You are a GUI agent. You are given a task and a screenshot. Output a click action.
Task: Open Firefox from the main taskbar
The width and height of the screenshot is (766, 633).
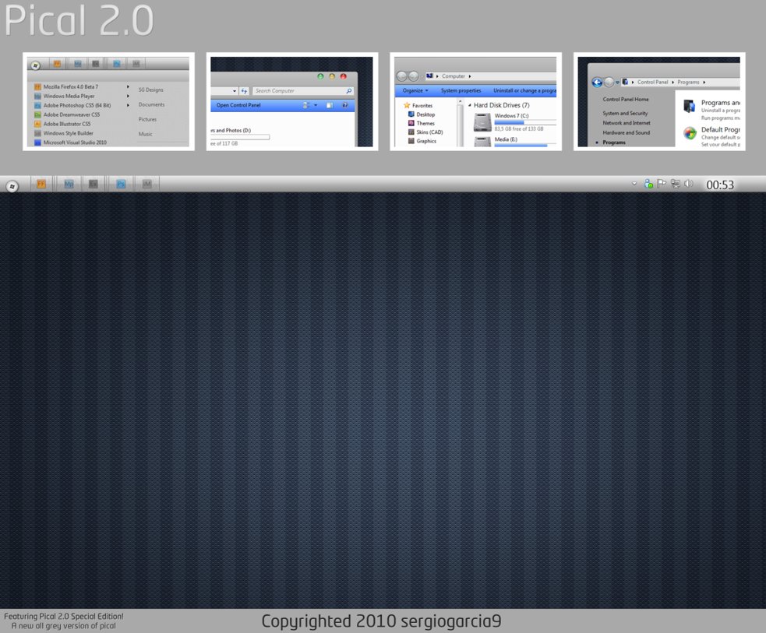(42, 184)
